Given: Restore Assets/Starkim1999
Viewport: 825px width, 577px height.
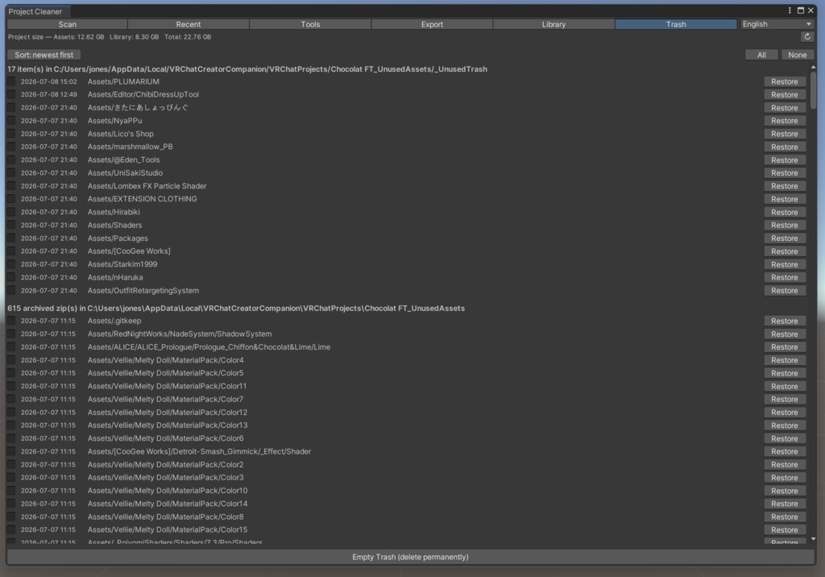Looking at the screenshot, I should tap(785, 264).
